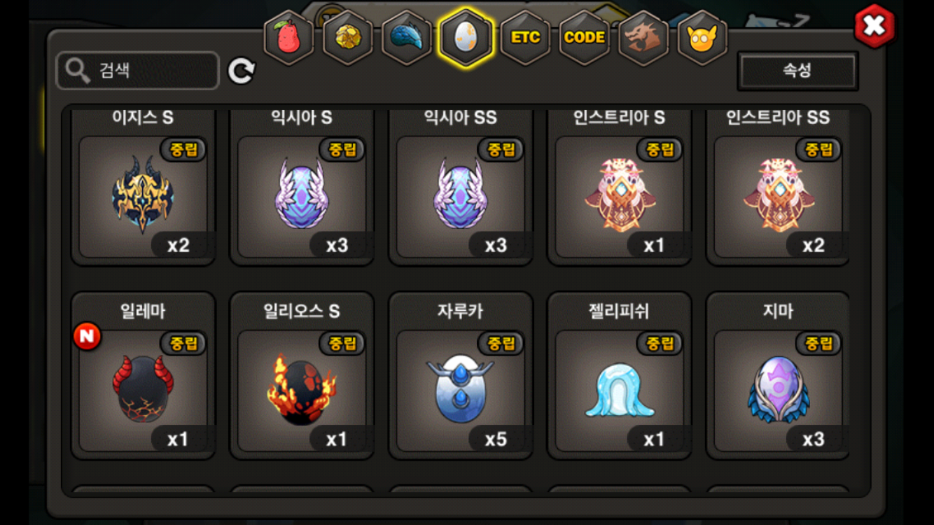Screen dimensions: 934x525
Task: Select the flaming 일리오스 S egg
Action: pyautogui.click(x=302, y=376)
